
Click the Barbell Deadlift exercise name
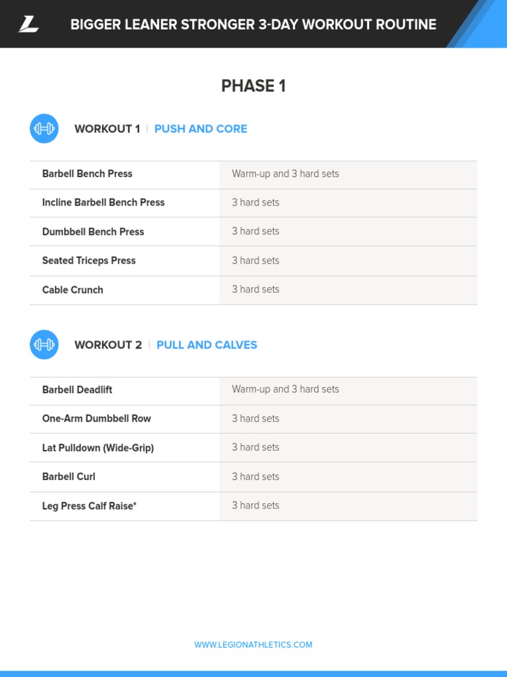coord(77,389)
